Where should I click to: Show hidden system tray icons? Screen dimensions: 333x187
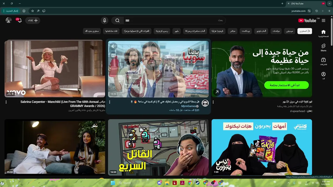(289, 183)
